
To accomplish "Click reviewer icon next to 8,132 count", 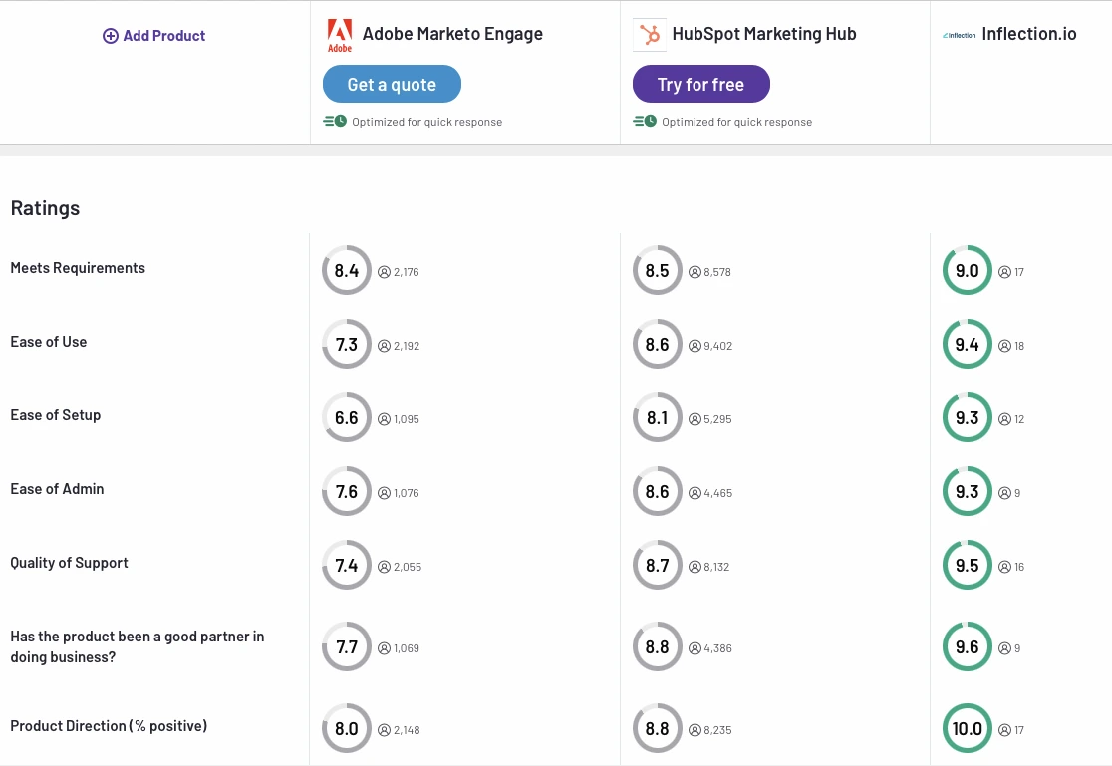I will 695,567.
